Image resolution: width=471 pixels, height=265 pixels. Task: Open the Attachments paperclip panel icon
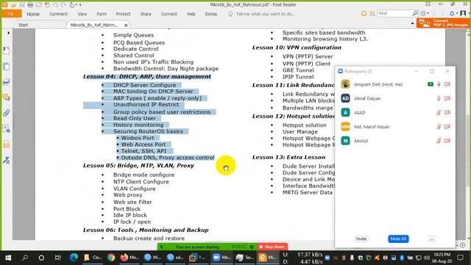pyautogui.click(x=7, y=113)
